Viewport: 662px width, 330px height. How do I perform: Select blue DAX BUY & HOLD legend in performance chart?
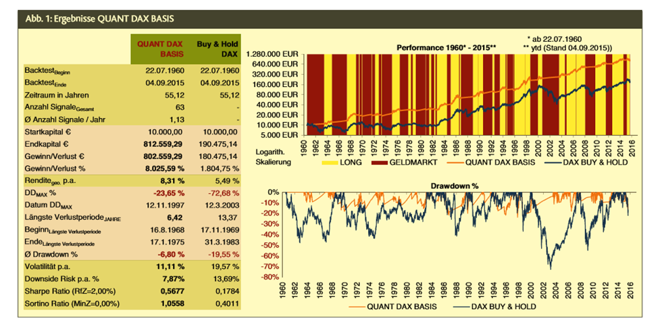point(584,163)
